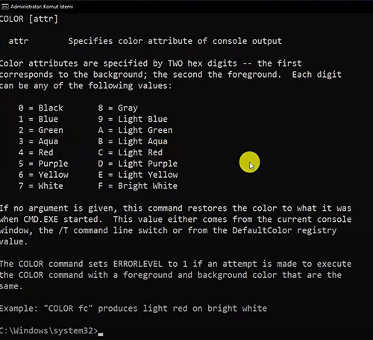The image size is (373, 340).
Task: Select the '1 = Blue' color entry
Action: coord(38,119)
